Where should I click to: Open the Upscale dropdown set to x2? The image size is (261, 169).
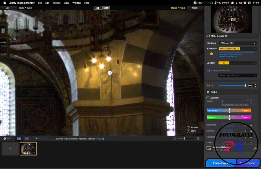[x=237, y=63]
